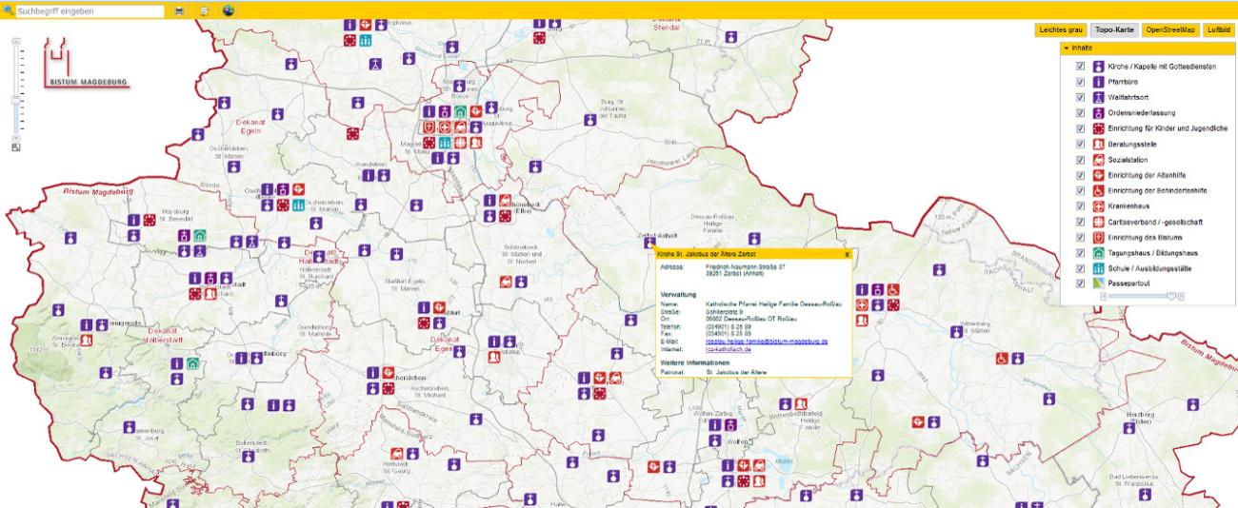Click the Kinder und Jugendliche legend icon
This screenshot has width=1238, height=508.
tap(1097, 128)
